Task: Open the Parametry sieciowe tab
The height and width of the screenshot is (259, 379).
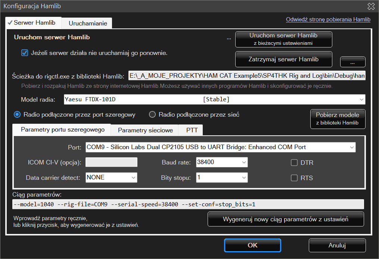Action: 145,130
